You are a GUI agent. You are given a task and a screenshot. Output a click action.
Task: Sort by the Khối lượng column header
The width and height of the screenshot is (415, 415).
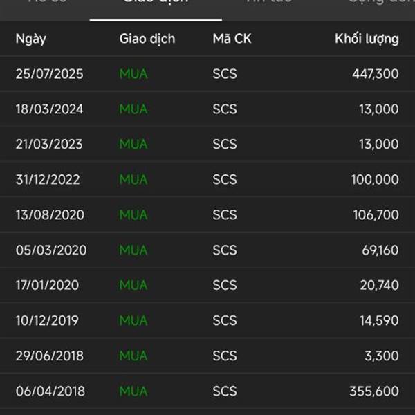367,39
